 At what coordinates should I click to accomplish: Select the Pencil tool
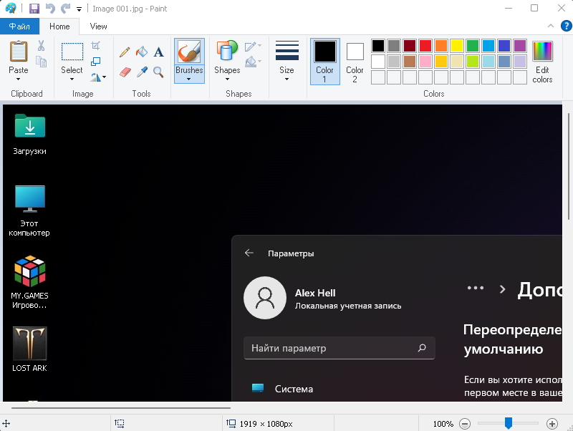(x=125, y=52)
